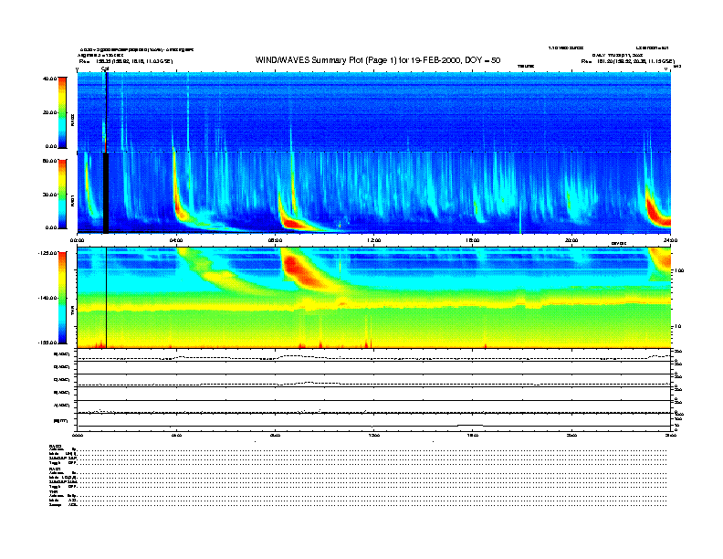The image size is (723, 559).
Task: Click the 08:00 tick below RAD1 spectrogram
Action: [x=276, y=240]
